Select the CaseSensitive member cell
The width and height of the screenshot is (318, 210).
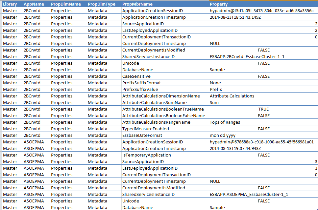pyautogui.click(x=165, y=76)
